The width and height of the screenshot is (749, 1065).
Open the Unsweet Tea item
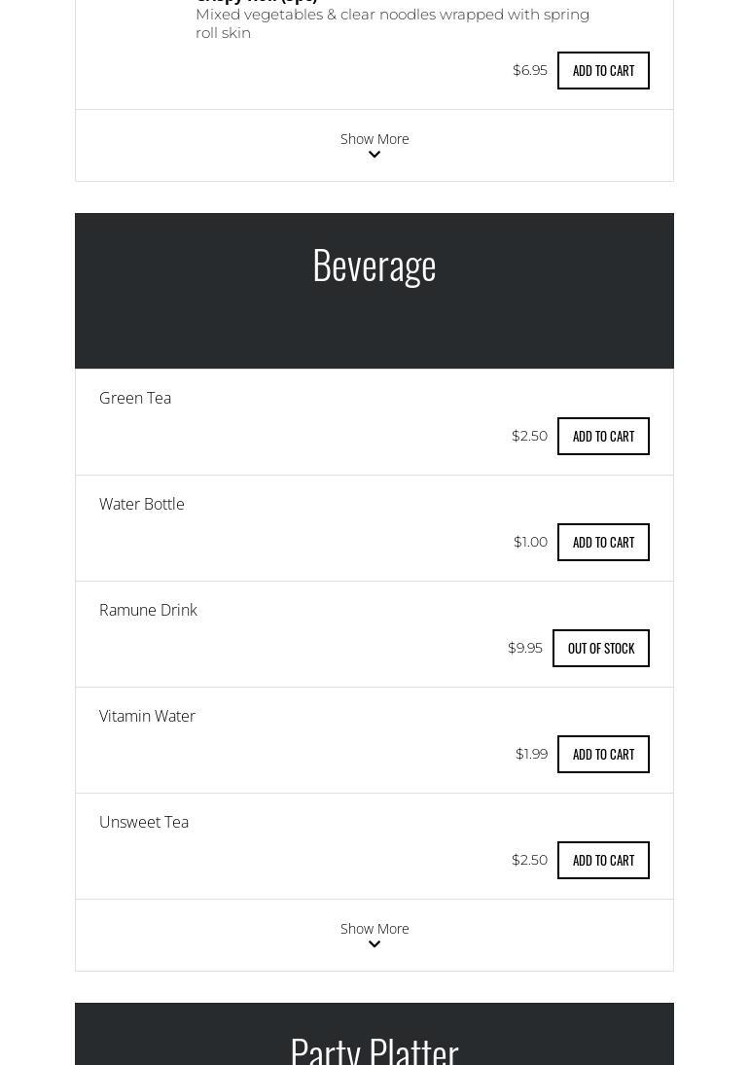tap(144, 822)
